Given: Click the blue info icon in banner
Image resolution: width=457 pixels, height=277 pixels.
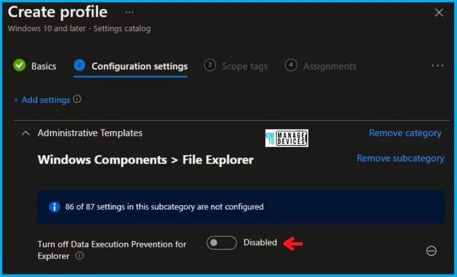Looking at the screenshot, I should point(54,207).
